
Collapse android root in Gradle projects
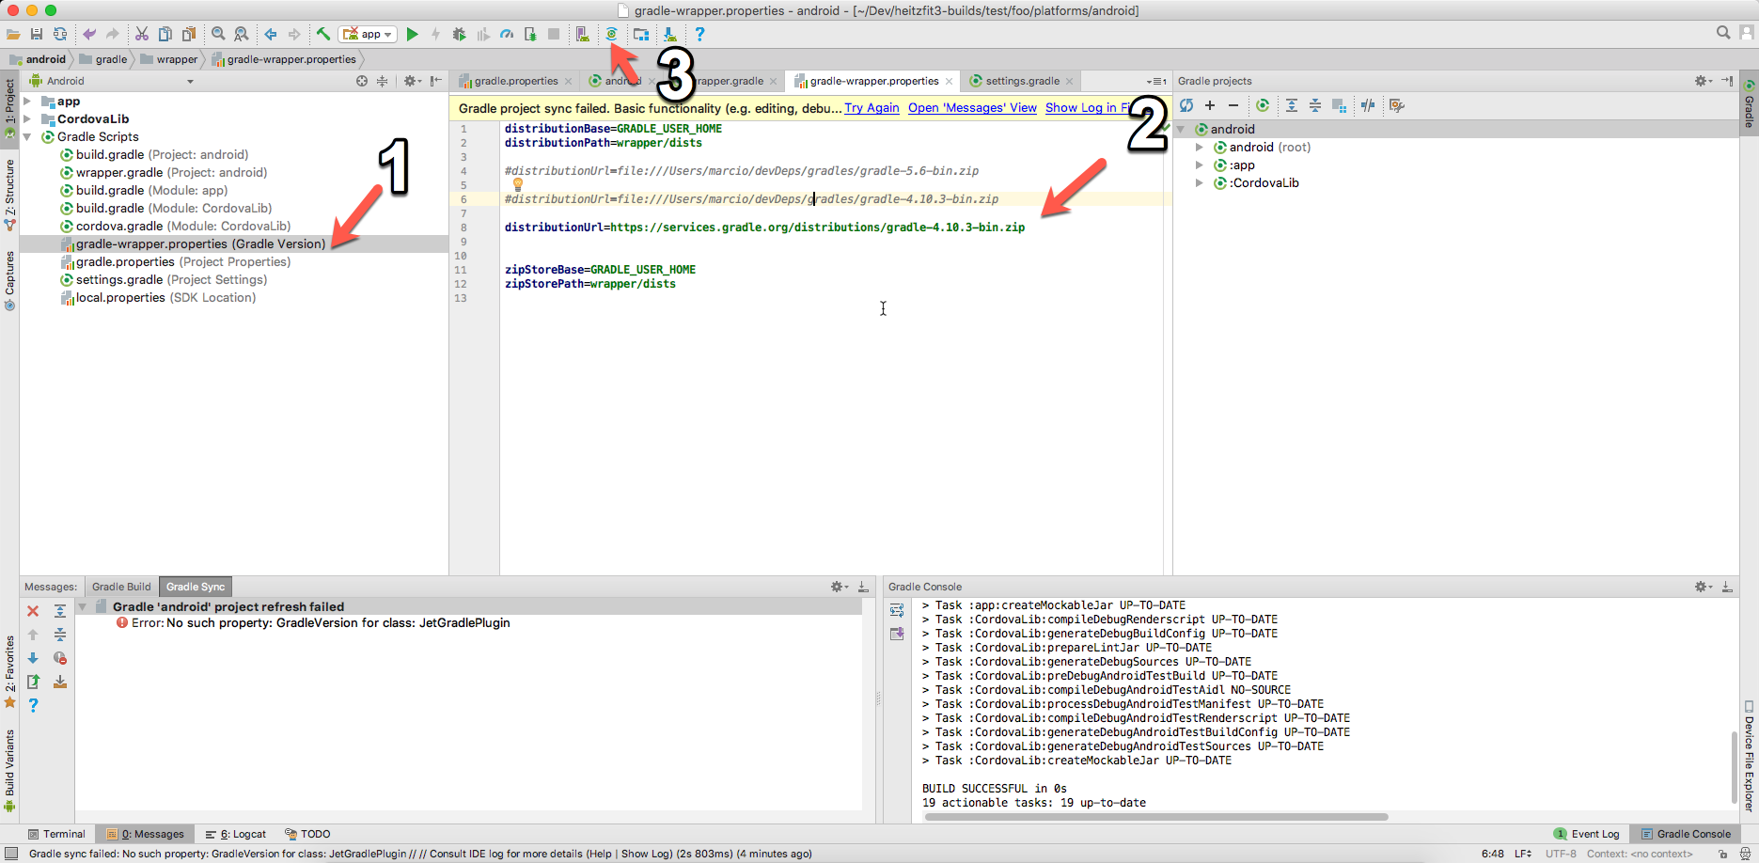pyautogui.click(x=1183, y=129)
